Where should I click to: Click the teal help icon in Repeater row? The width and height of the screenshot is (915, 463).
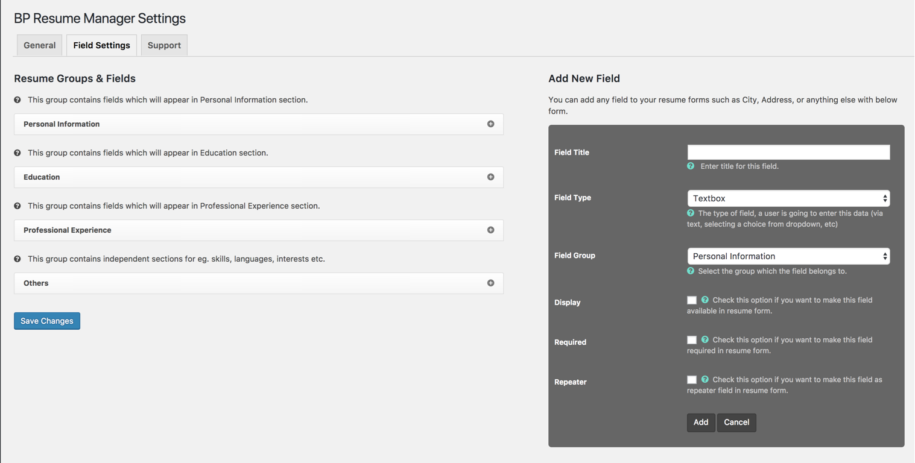point(704,380)
